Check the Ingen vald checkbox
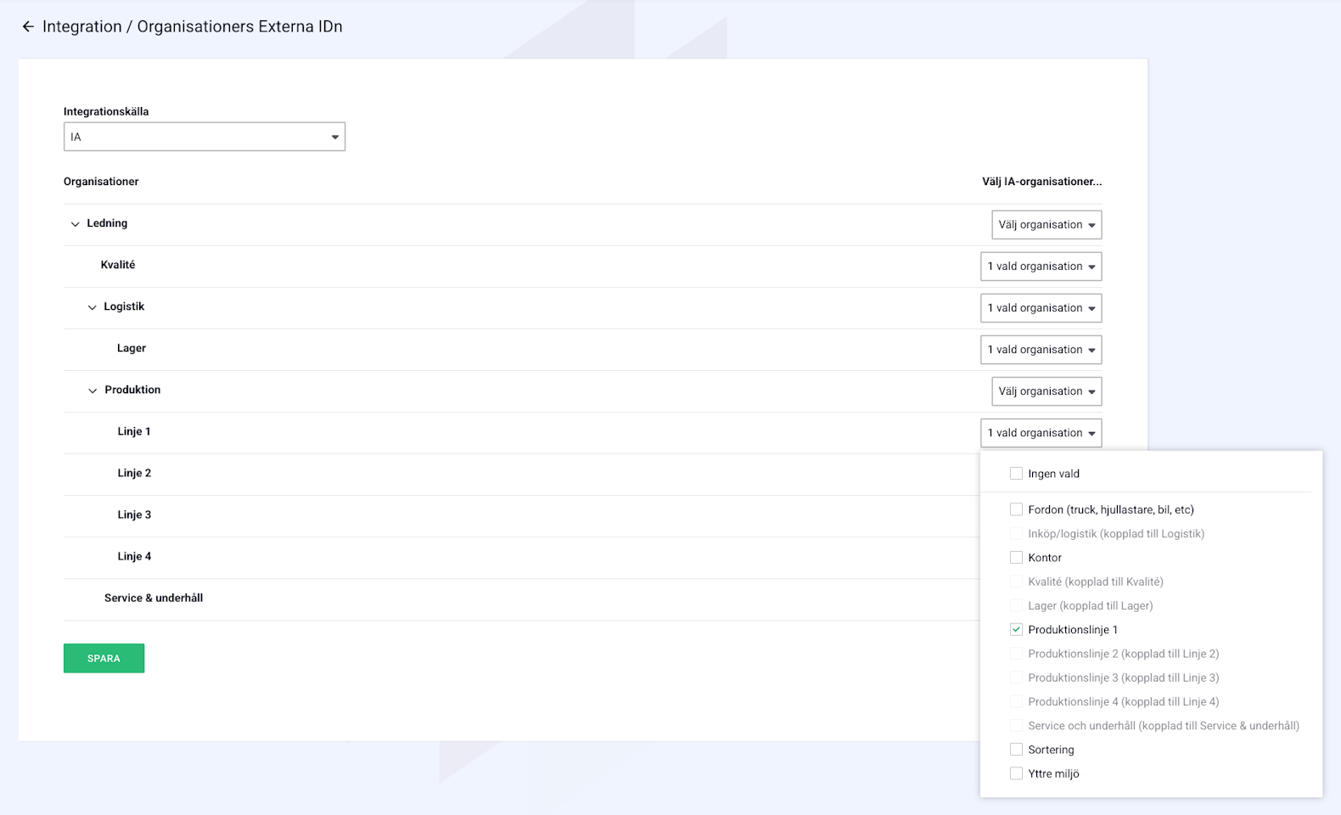1341x815 pixels. [1016, 474]
